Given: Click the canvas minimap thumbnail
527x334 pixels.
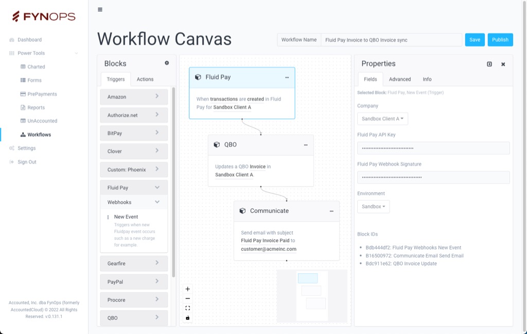Looking at the screenshot, I should (x=312, y=296).
